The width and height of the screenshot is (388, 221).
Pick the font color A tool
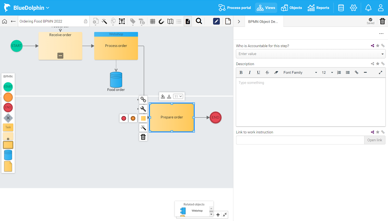[169, 96]
